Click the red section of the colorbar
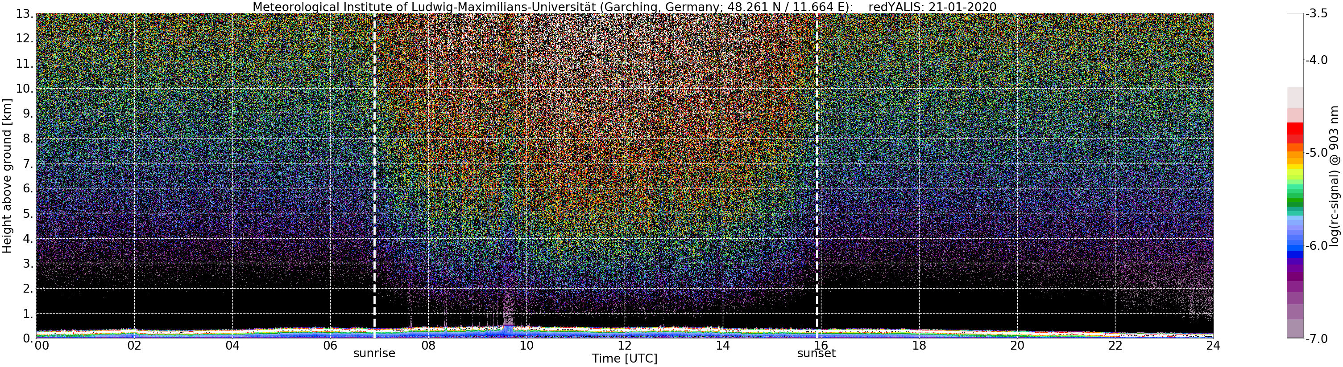 (x=1295, y=132)
